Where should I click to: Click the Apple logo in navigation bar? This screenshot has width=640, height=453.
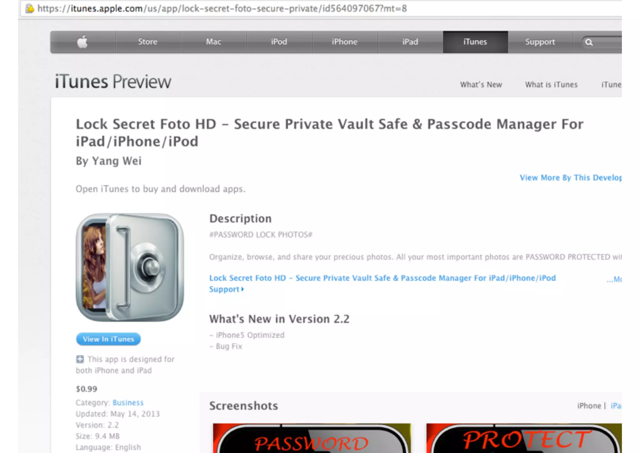pyautogui.click(x=82, y=42)
